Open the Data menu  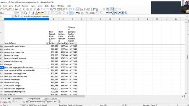coord(47,6)
